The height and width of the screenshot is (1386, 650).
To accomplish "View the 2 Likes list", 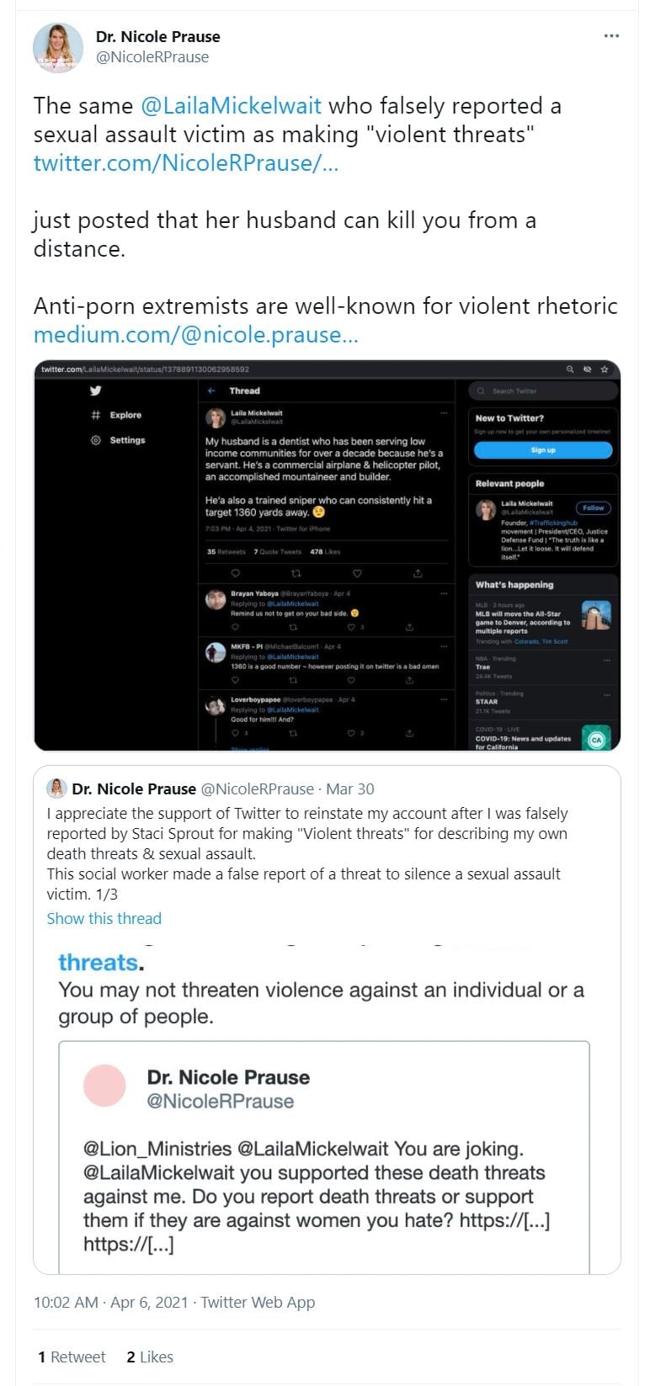I will 149,1357.
